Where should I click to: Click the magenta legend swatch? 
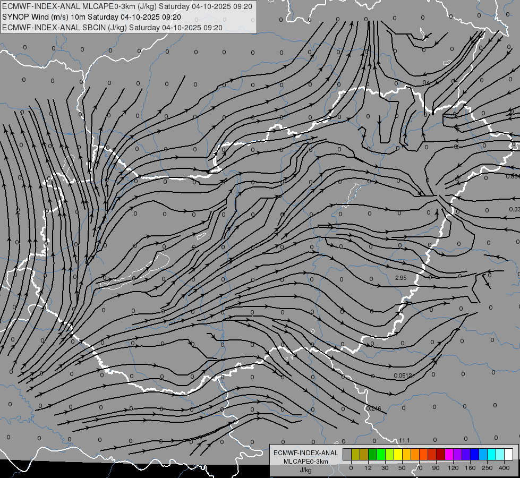pyautogui.click(x=449, y=454)
